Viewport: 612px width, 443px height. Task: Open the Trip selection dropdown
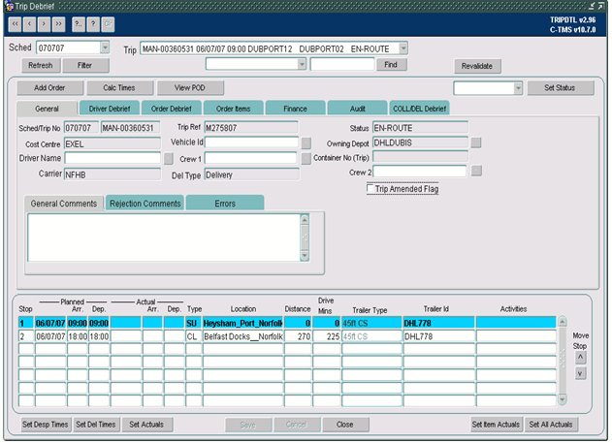coord(403,48)
